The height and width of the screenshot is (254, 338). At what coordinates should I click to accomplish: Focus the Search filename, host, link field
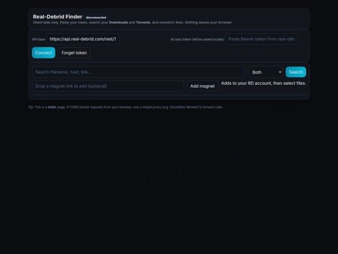(x=138, y=72)
